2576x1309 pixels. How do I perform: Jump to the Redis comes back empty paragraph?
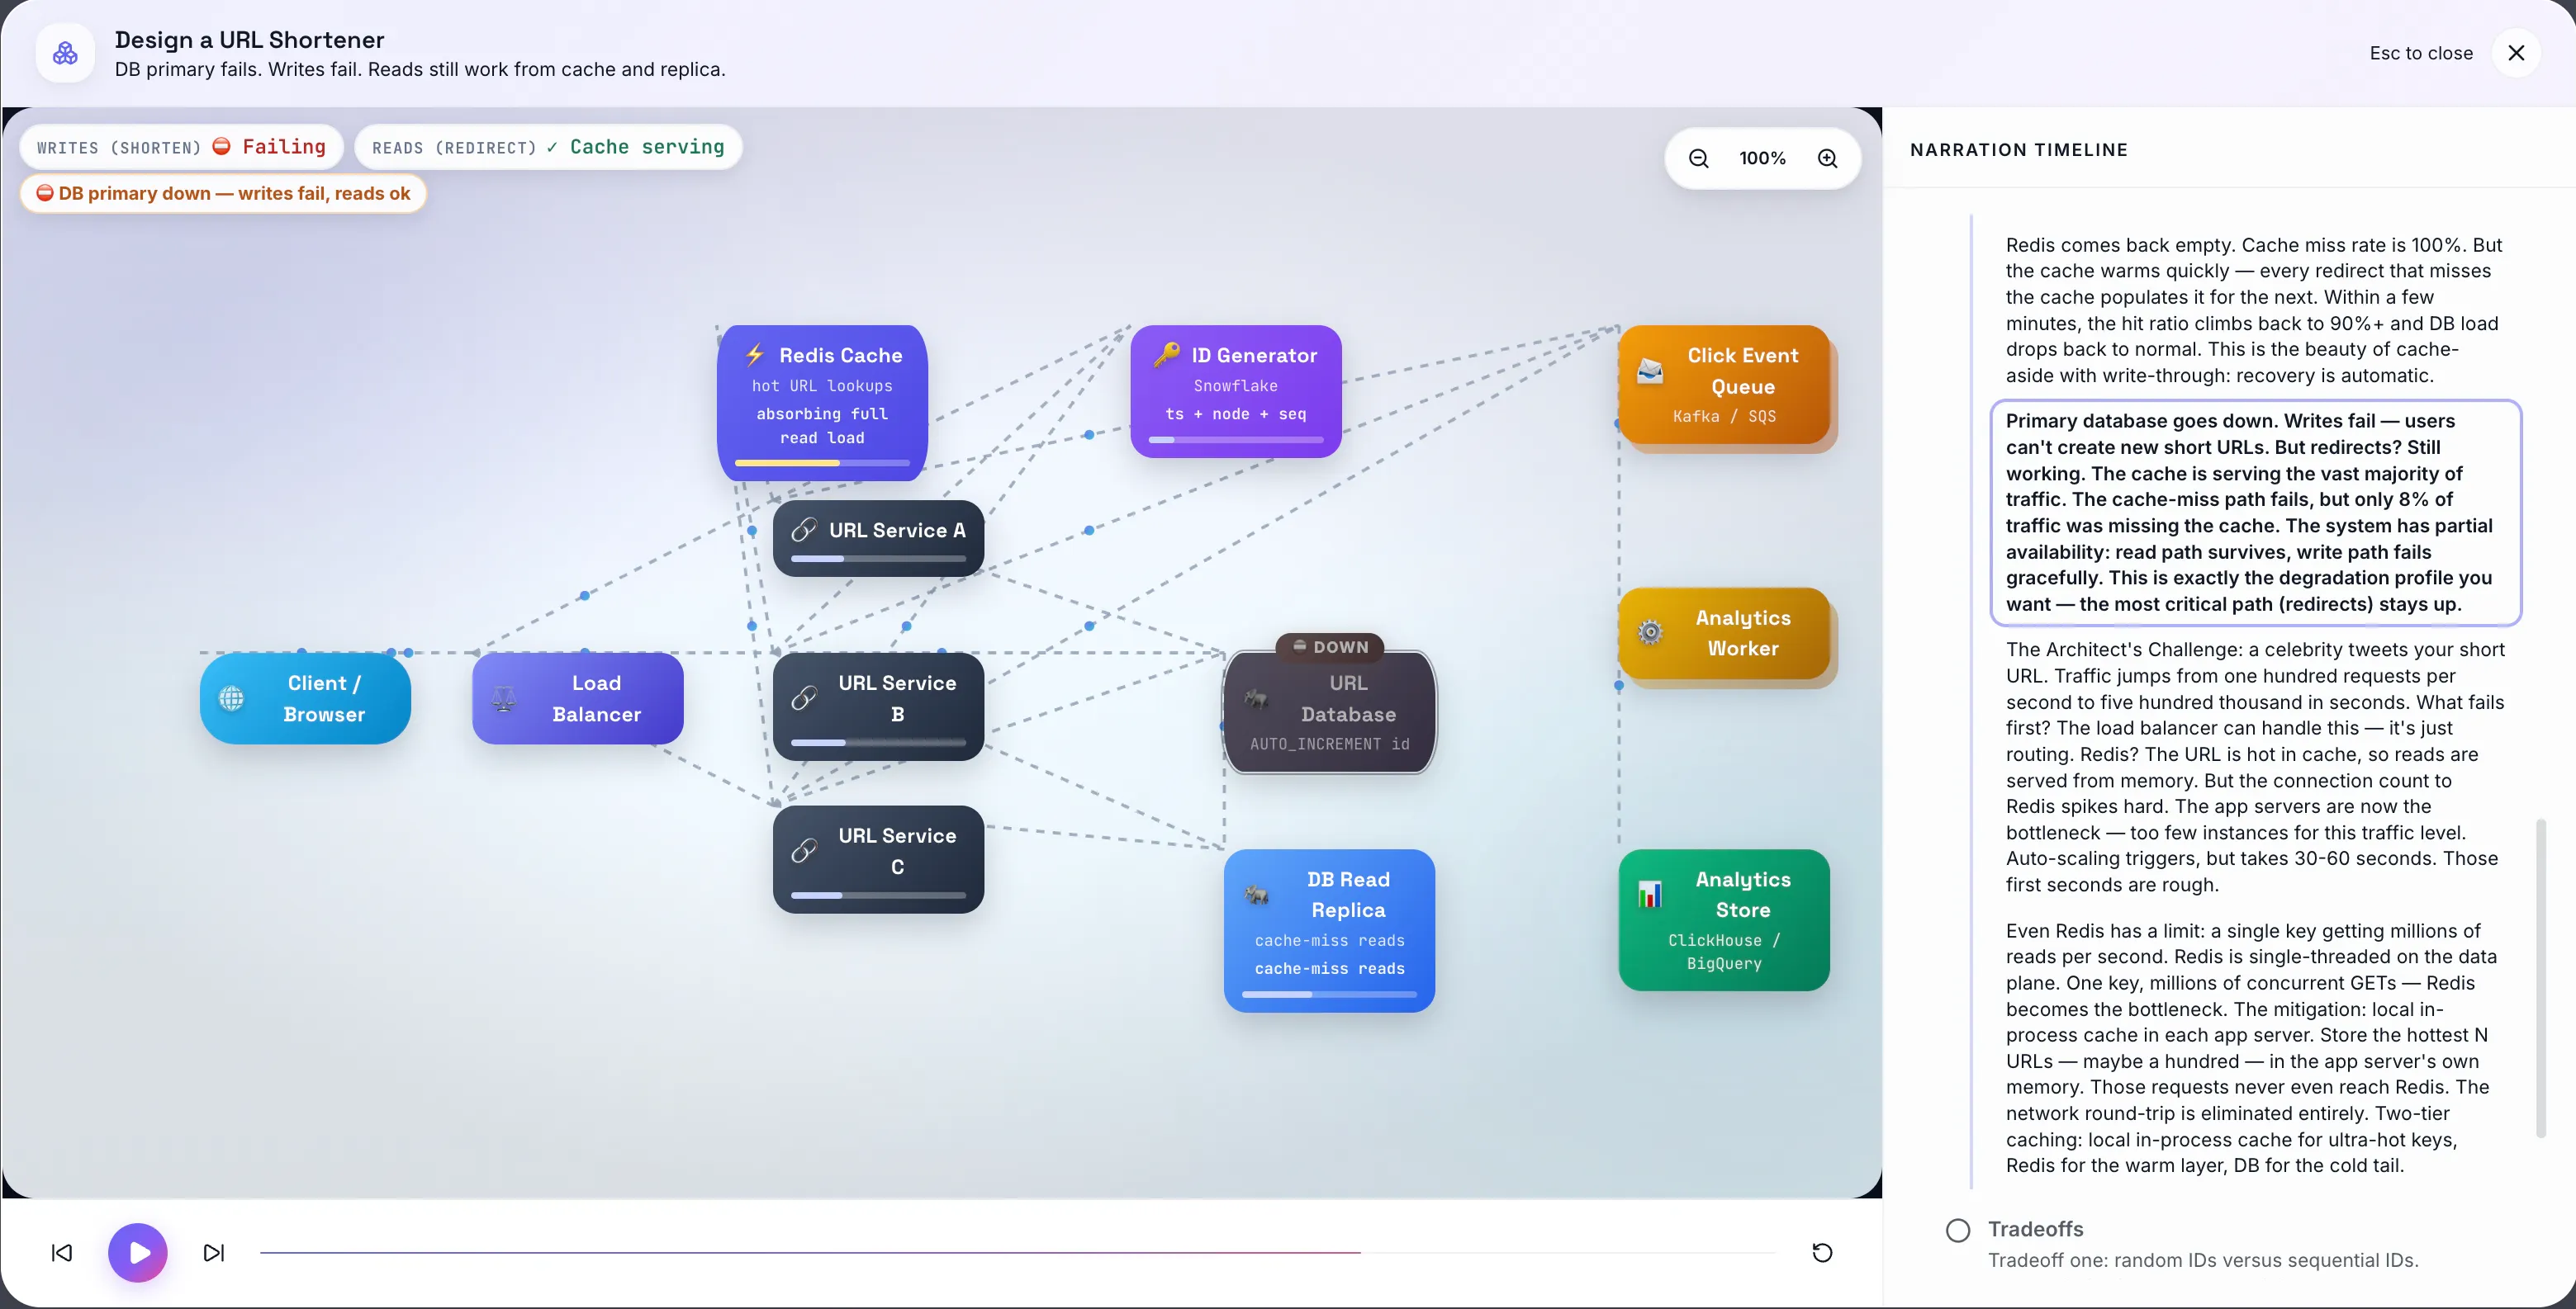pyautogui.click(x=2255, y=310)
